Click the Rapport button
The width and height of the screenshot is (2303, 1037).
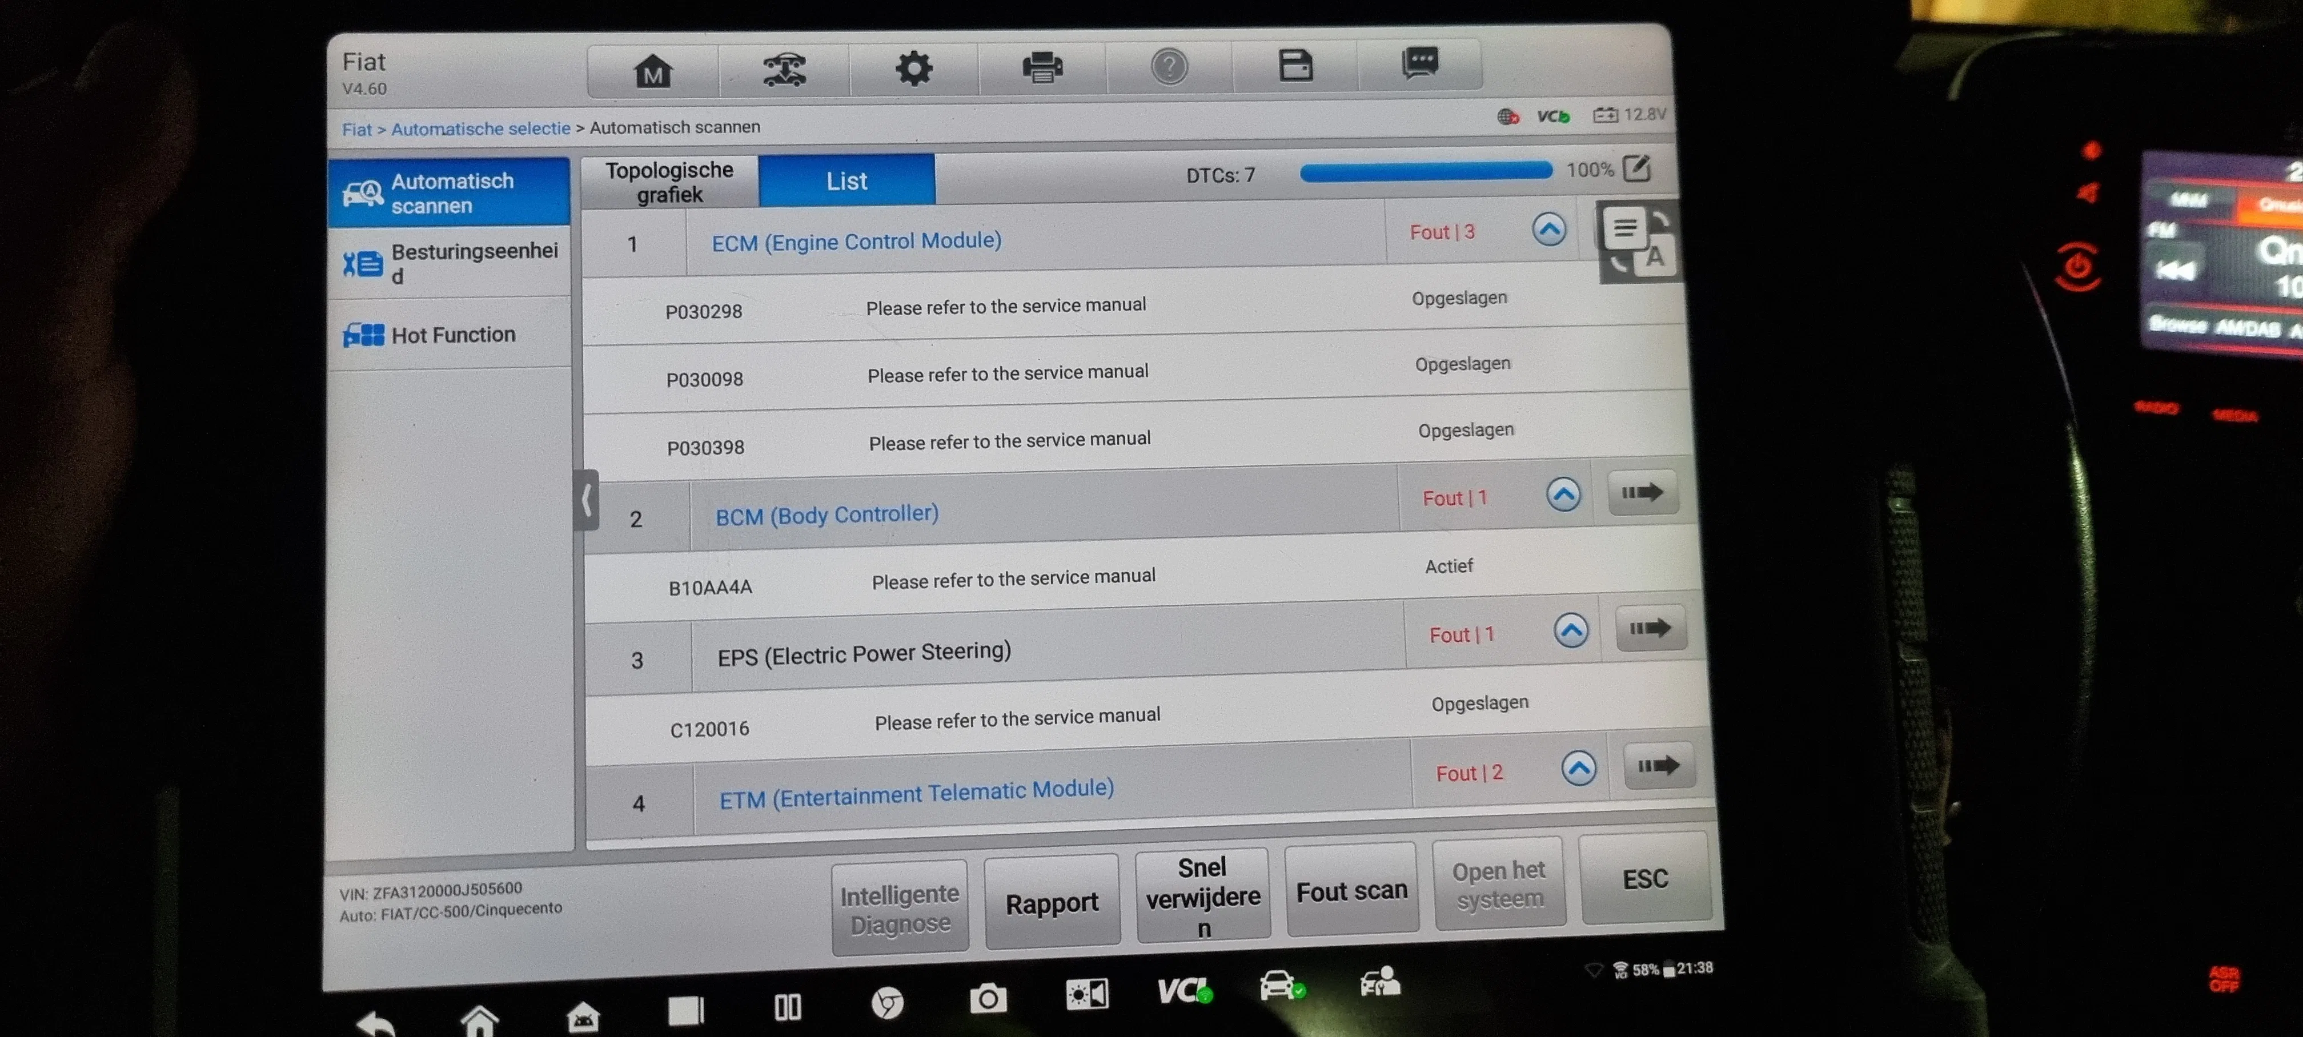(1052, 904)
